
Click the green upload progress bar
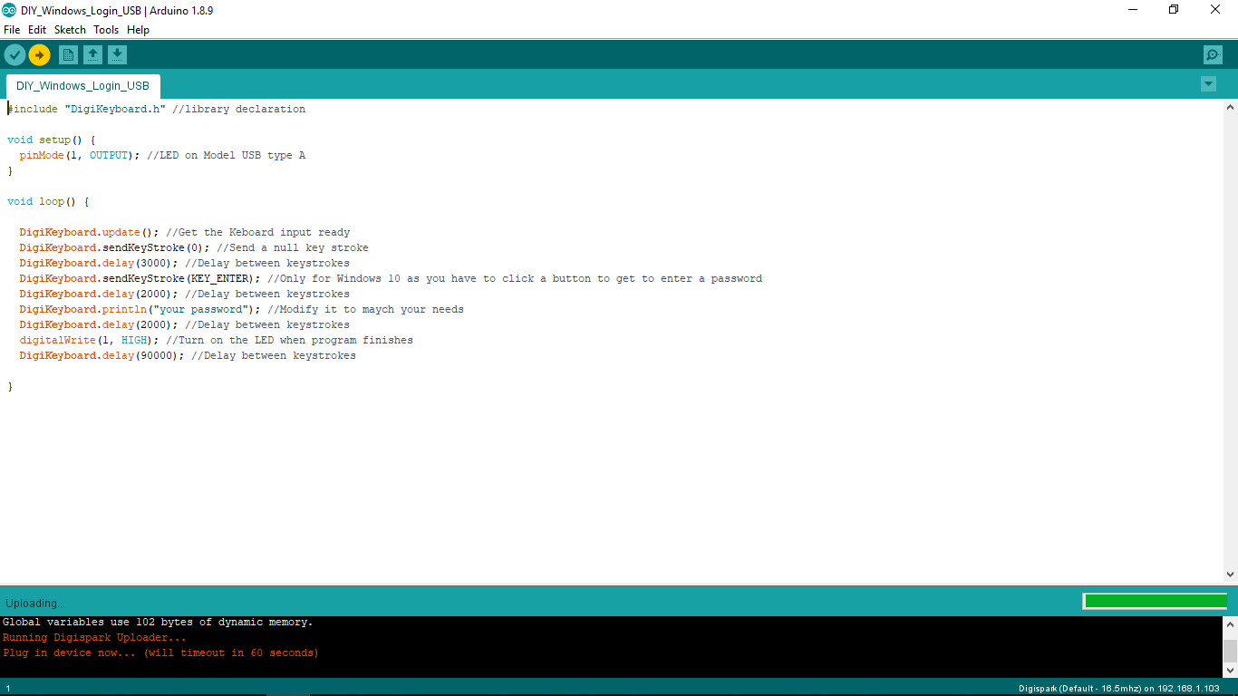[x=1155, y=601]
